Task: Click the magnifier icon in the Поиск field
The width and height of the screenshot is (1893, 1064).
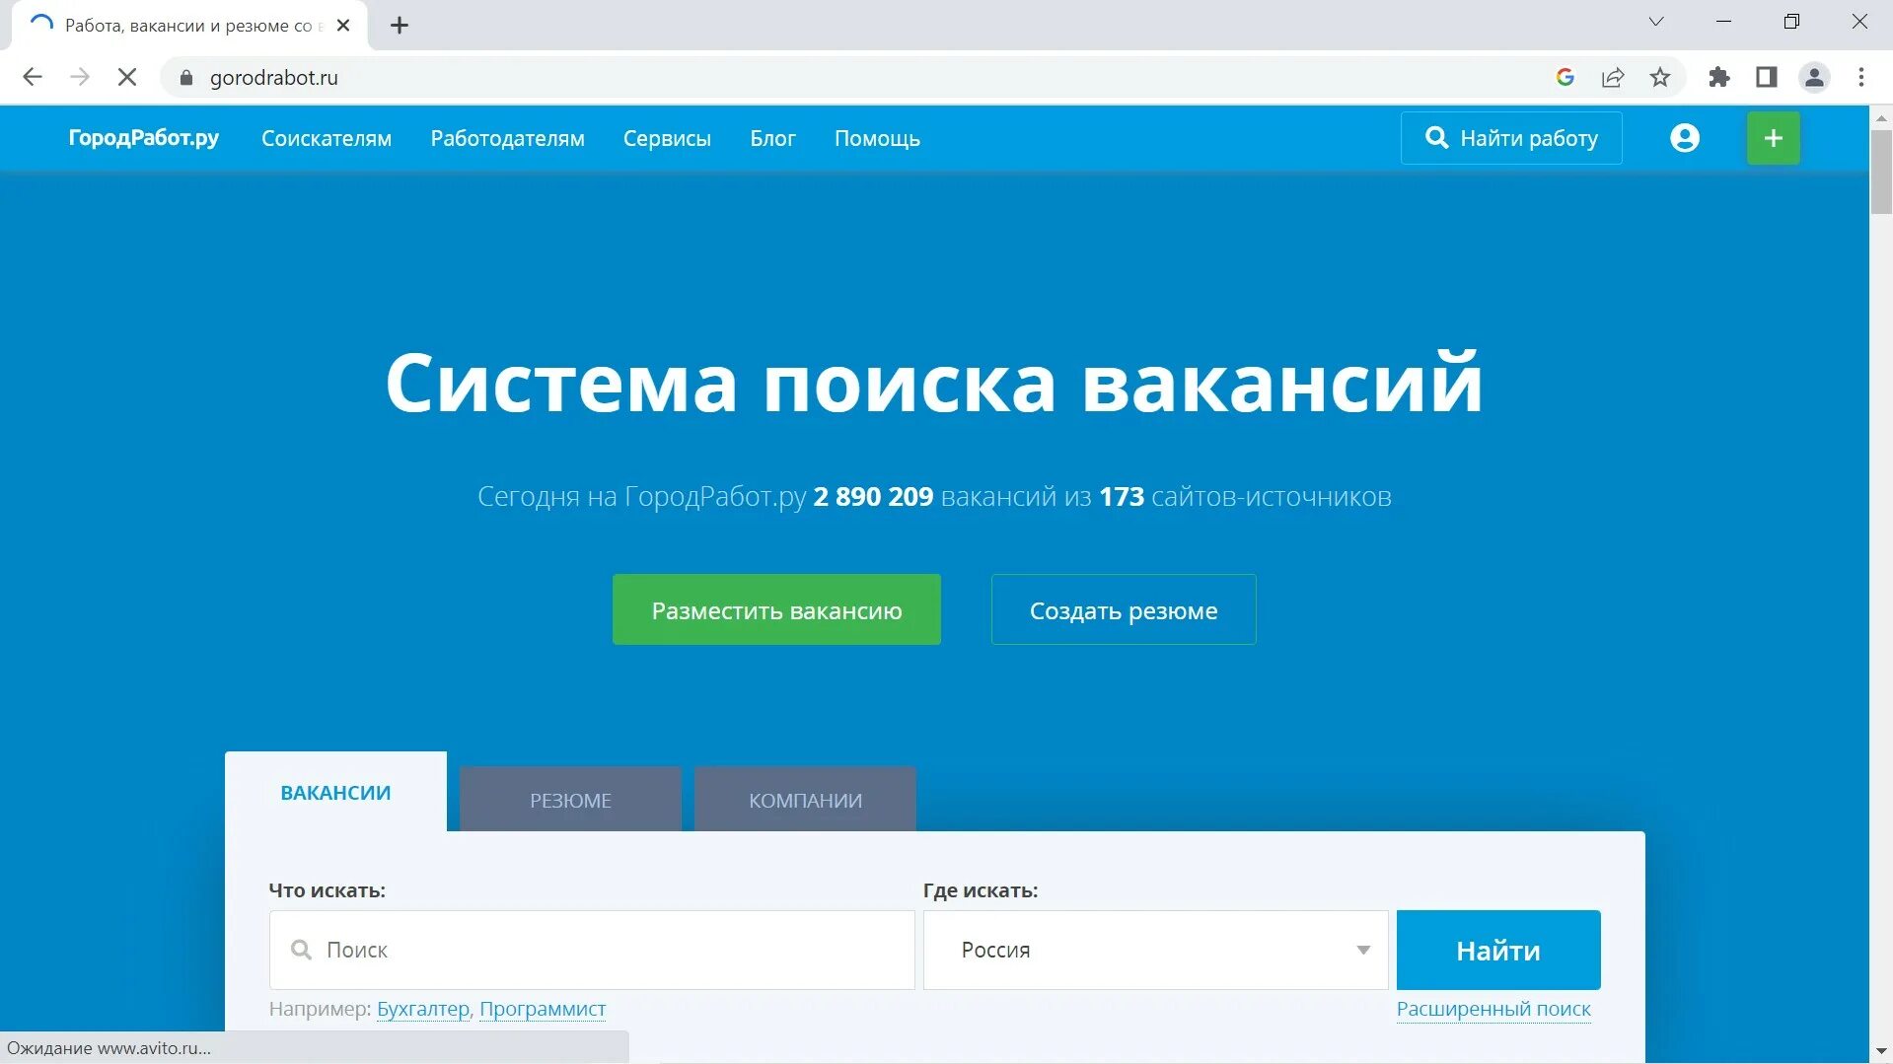Action: click(301, 950)
